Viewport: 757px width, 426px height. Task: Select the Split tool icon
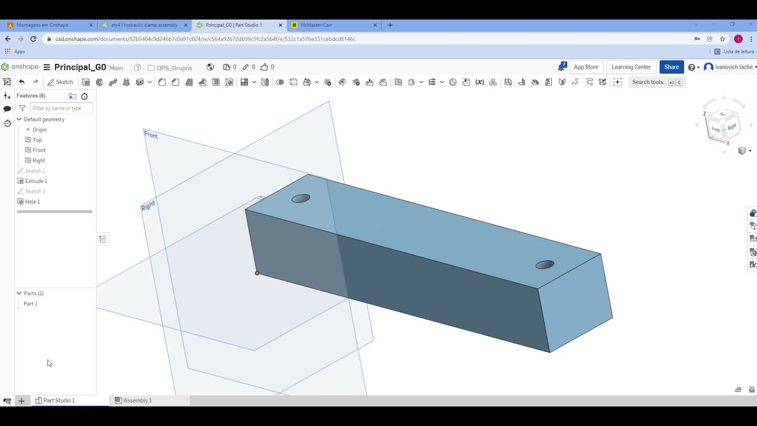(293, 82)
